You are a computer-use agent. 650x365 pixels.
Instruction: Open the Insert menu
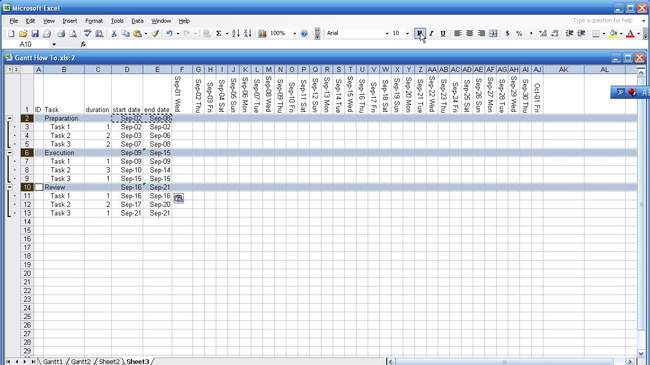click(x=70, y=21)
